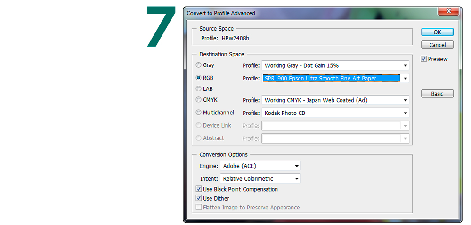Change the Intent Relative Colorimetric dropdown
The height and width of the screenshot is (225, 471).
coord(297,179)
